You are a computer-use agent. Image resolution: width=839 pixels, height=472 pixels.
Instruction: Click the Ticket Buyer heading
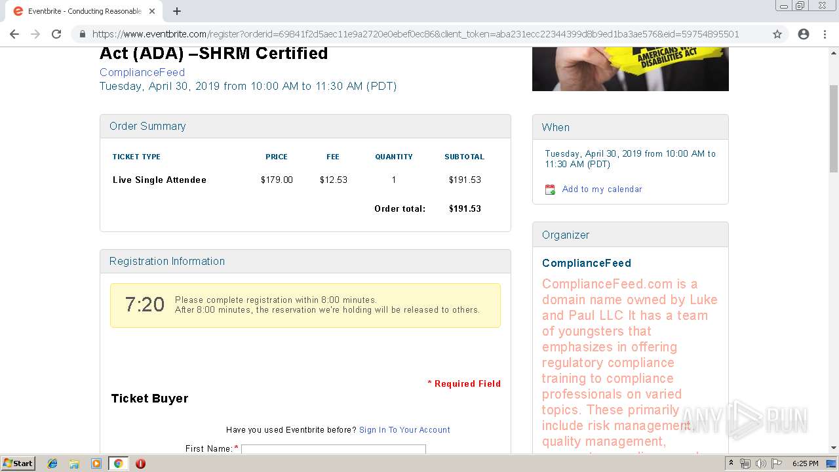(149, 399)
